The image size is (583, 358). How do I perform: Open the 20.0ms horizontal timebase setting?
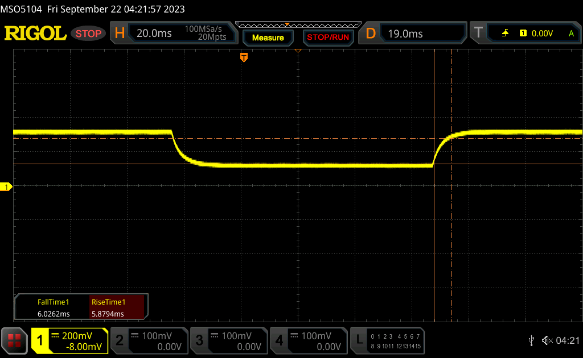(154, 34)
